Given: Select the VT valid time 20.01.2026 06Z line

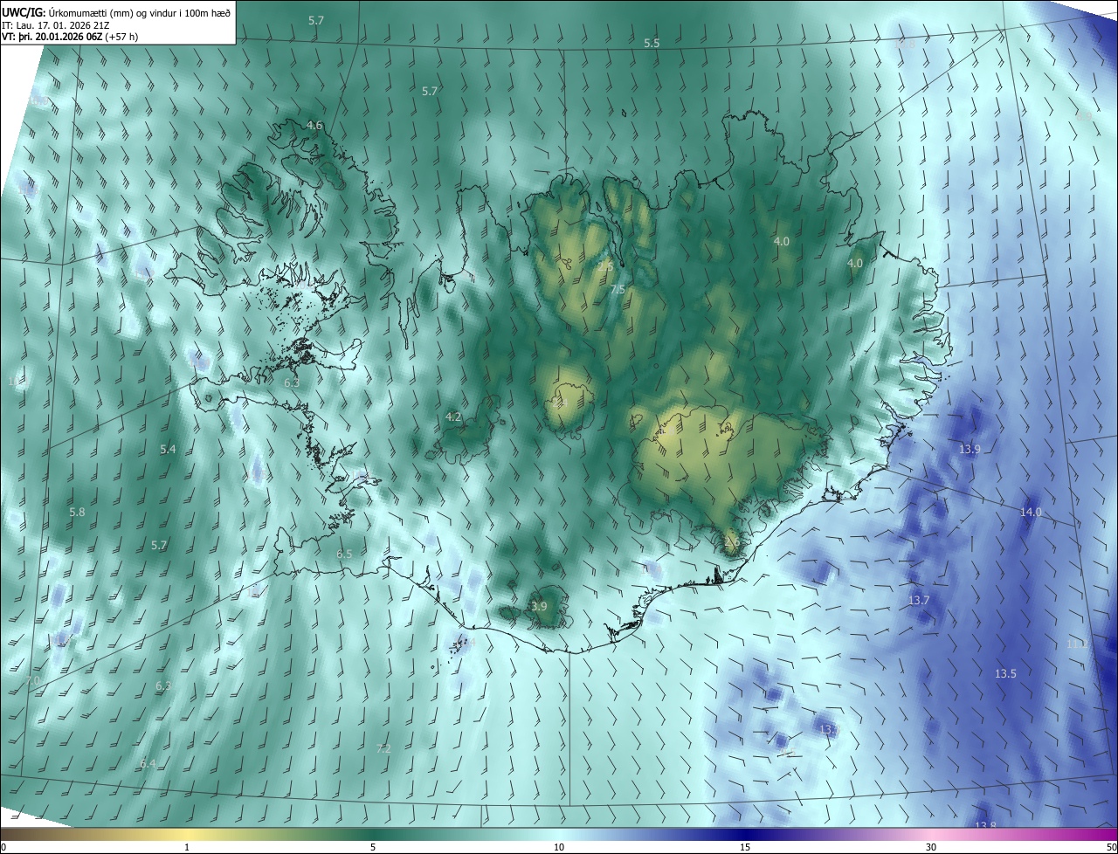Looking at the screenshot, I should (70, 37).
